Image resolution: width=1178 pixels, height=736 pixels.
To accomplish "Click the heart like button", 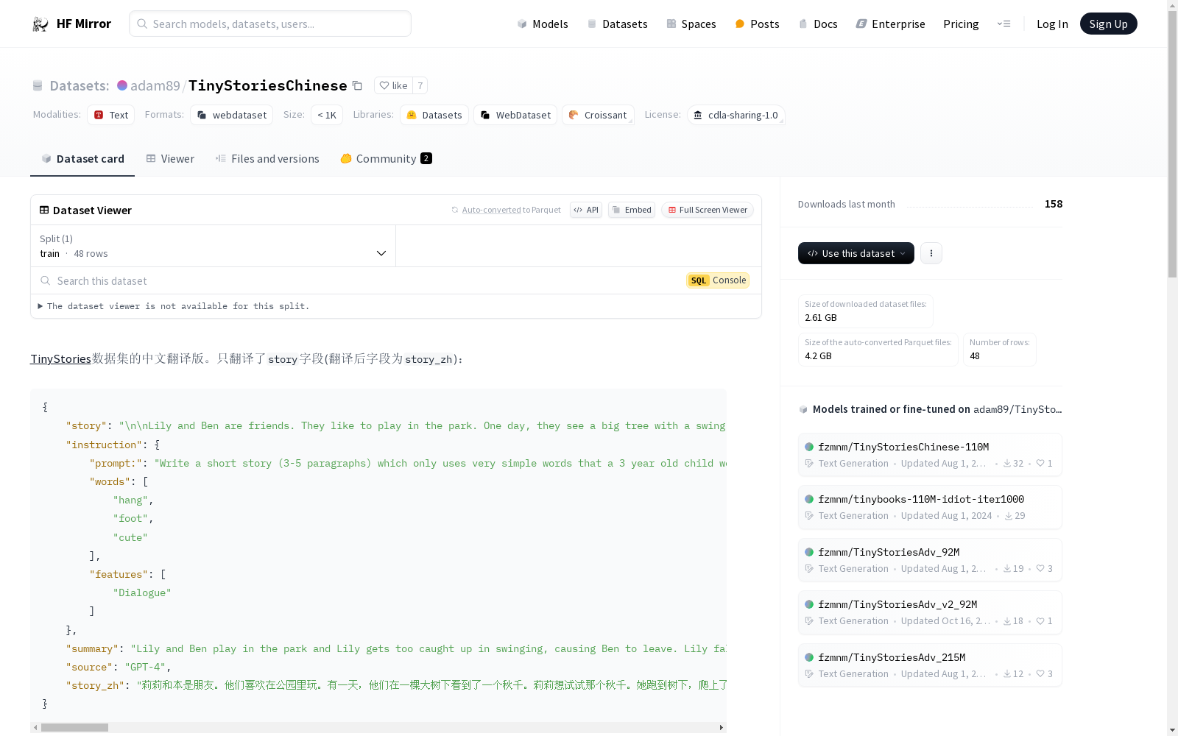I will click(393, 85).
